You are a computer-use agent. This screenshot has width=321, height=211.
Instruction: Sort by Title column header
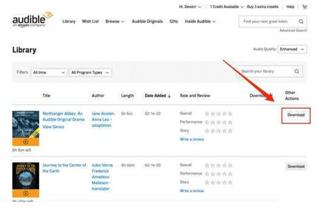[46, 95]
